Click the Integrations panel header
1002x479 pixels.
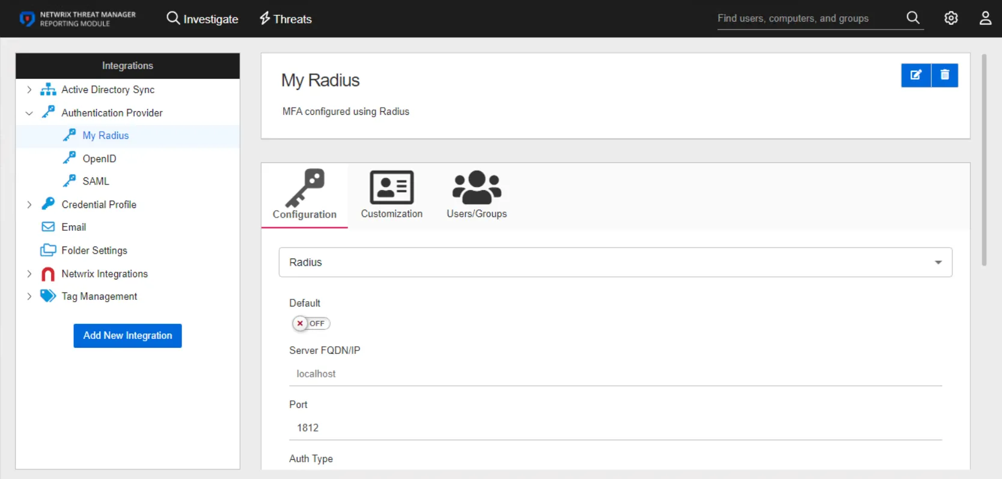tap(127, 66)
